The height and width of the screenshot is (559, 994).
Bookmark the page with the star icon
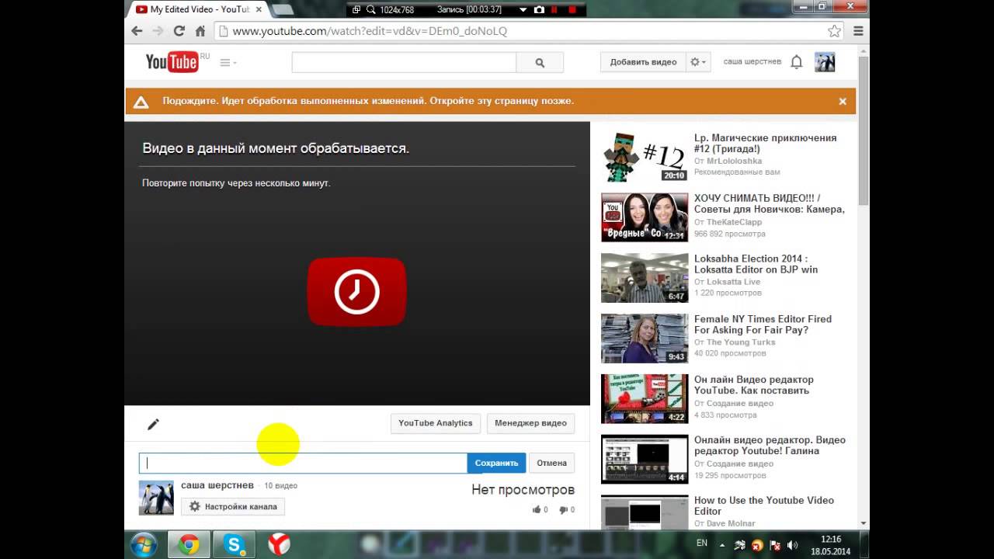click(834, 31)
